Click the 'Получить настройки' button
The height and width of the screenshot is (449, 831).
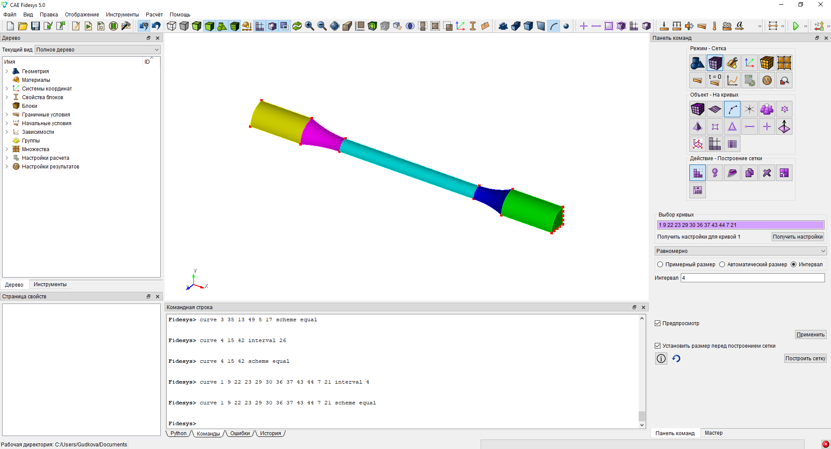798,237
